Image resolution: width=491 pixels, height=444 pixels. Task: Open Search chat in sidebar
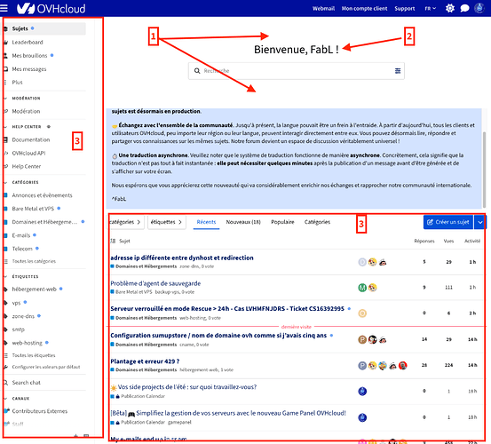tap(26, 383)
